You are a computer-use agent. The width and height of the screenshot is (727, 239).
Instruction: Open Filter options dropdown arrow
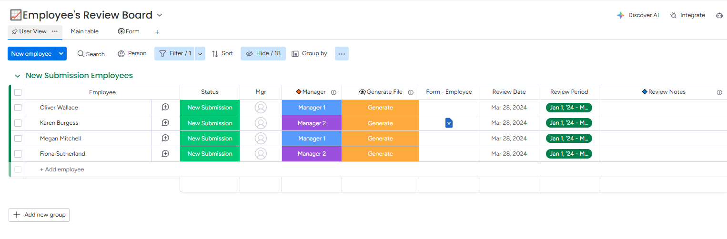click(200, 54)
